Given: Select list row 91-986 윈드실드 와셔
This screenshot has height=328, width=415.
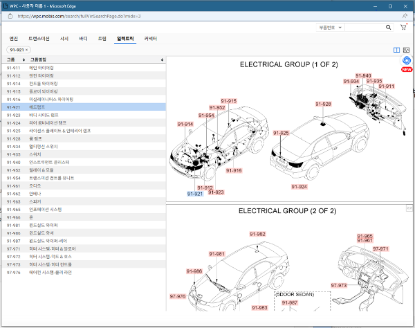Looking at the screenshot, I should tap(84, 233).
